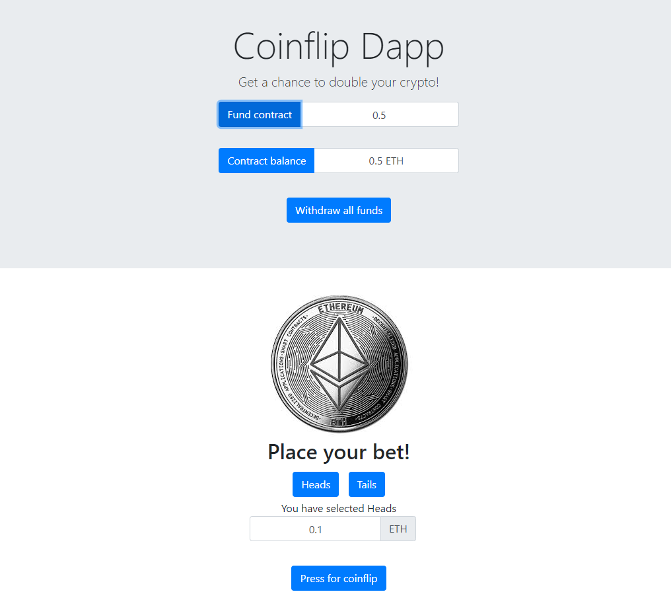671x598 pixels.
Task: Click the diamond logo at the coin's center
Action: [x=339, y=364]
